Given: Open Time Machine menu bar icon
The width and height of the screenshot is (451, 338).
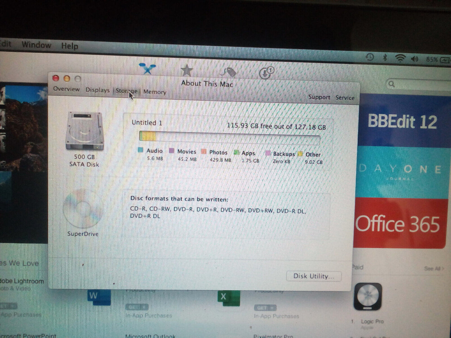Looking at the screenshot, I should click(370, 57).
